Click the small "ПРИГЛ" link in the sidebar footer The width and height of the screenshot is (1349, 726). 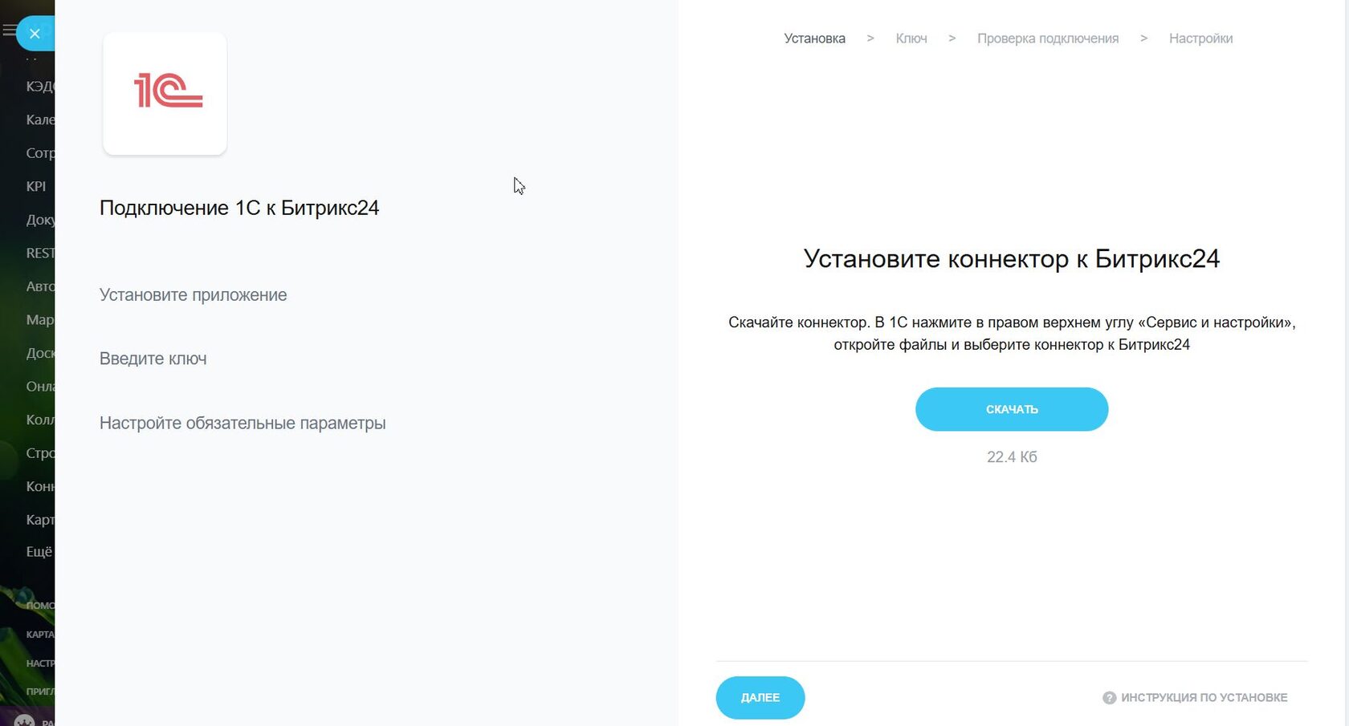[x=40, y=692]
